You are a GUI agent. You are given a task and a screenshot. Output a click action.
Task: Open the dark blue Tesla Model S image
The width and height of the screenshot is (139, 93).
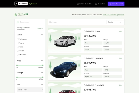point(65,68)
